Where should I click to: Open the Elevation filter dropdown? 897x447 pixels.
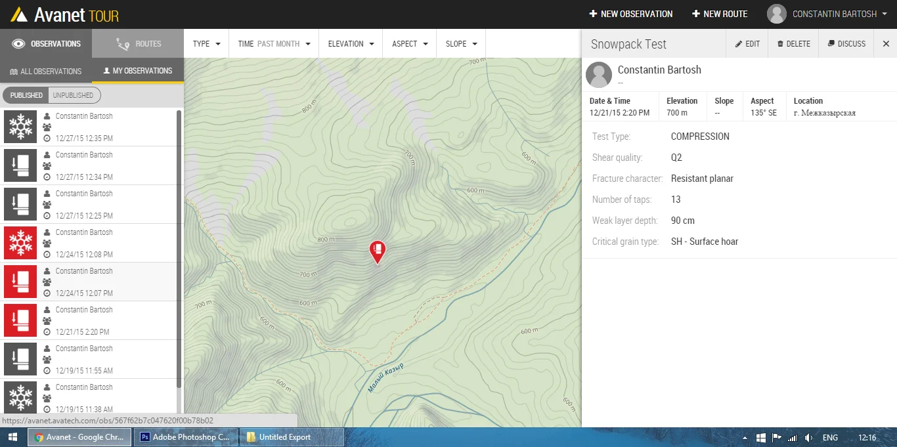(x=351, y=44)
